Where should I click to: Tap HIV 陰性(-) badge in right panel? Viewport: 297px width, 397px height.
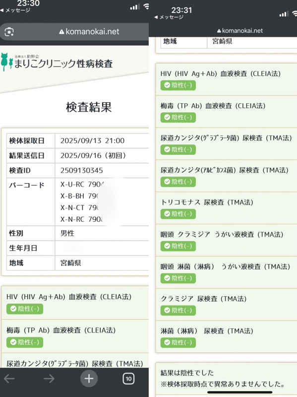tap(178, 85)
